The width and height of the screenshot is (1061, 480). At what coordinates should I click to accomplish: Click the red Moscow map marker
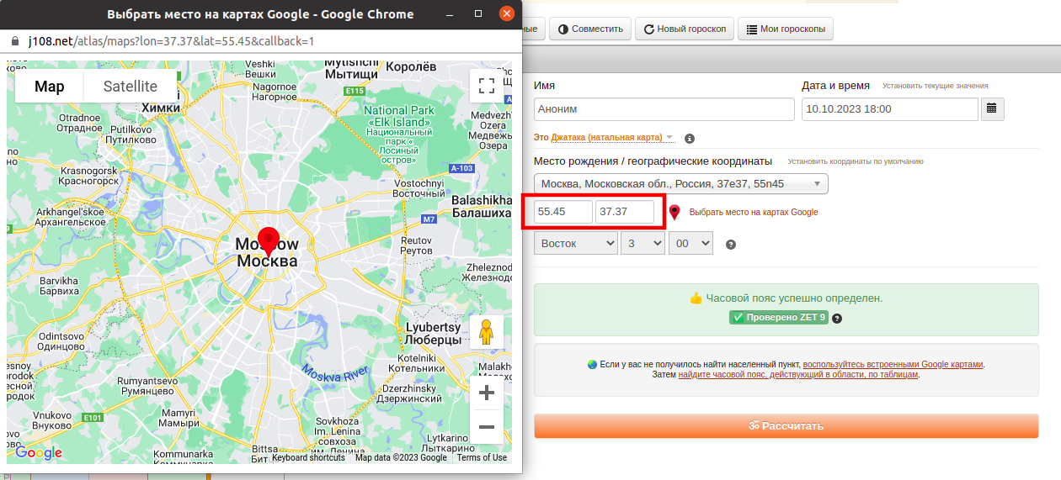(269, 241)
